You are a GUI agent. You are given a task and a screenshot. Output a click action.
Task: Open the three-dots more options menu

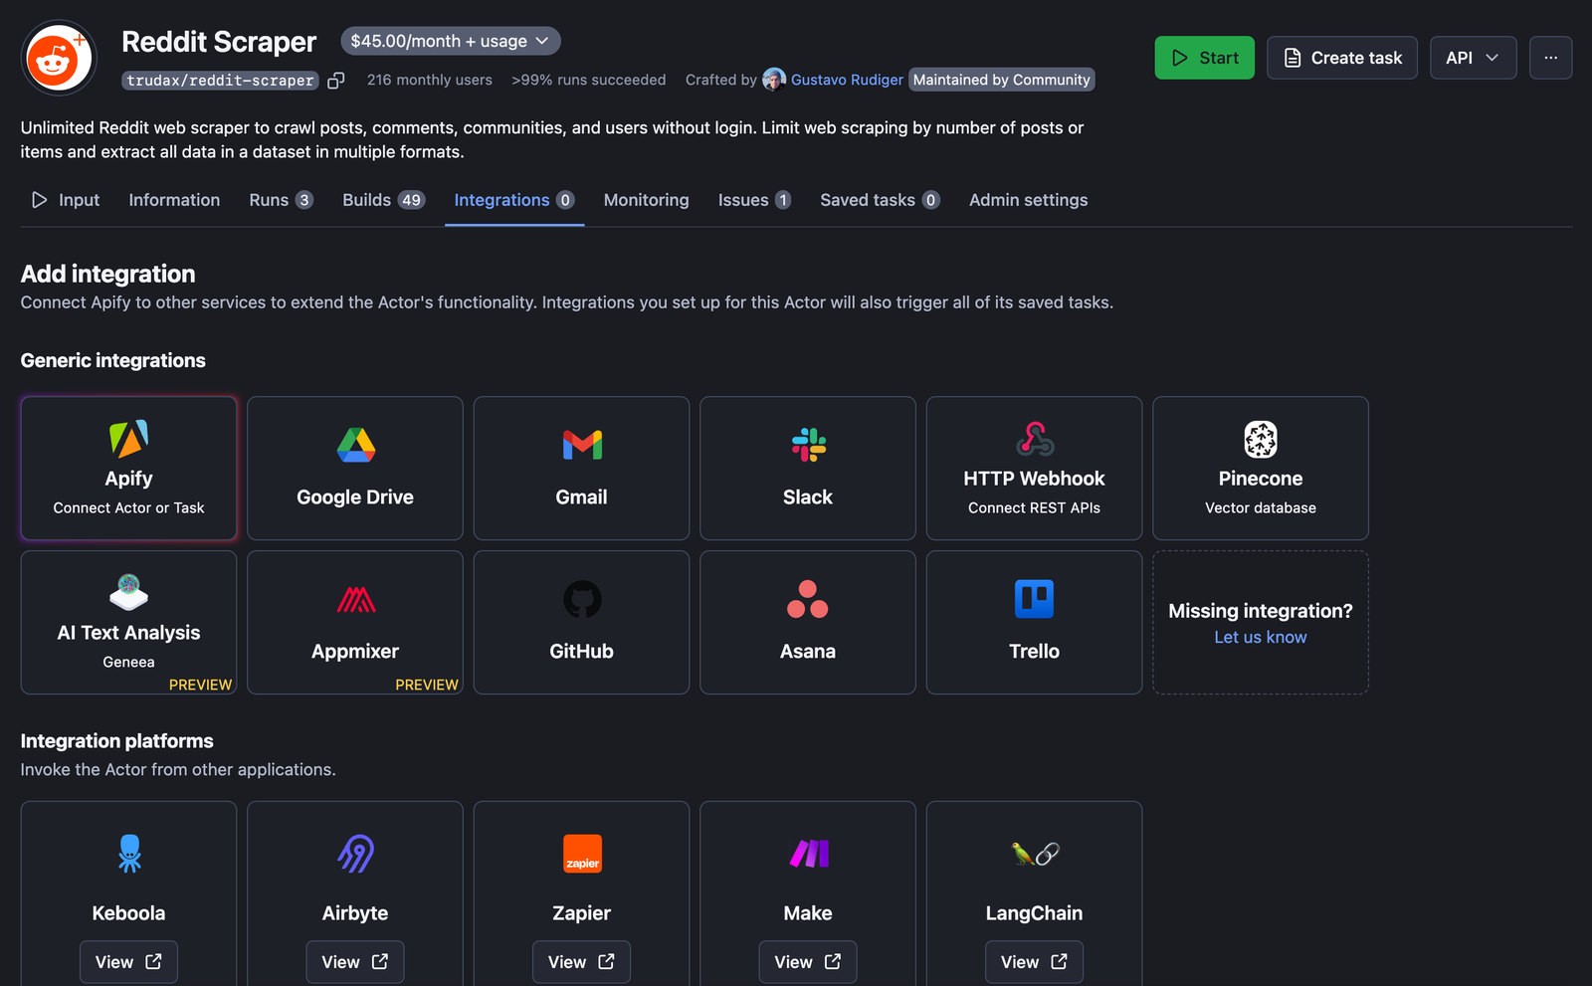pos(1550,58)
